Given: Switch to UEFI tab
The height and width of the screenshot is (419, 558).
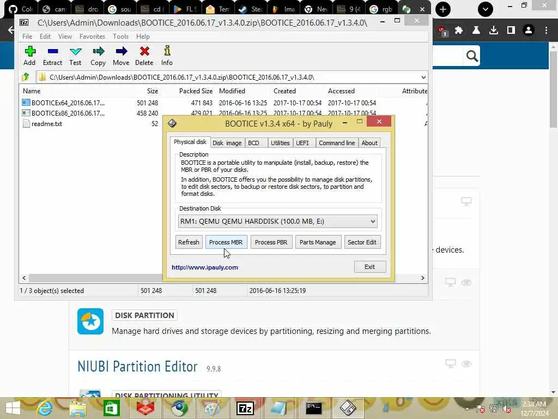Looking at the screenshot, I should (x=302, y=143).
